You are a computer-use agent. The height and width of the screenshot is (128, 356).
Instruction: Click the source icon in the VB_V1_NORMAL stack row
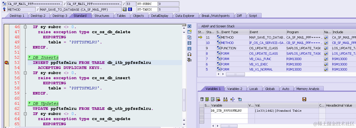pos(219,69)
